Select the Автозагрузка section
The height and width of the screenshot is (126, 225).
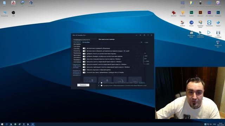point(77,55)
